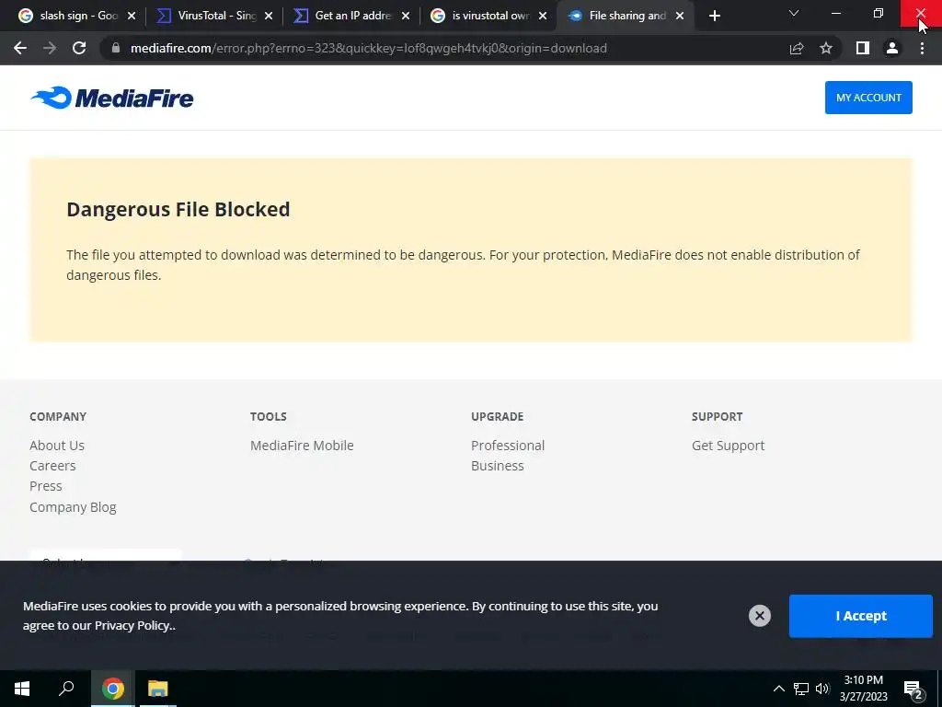Viewport: 942px width, 707px height.
Task: Reload the MediaFire error page
Action: tap(79, 48)
